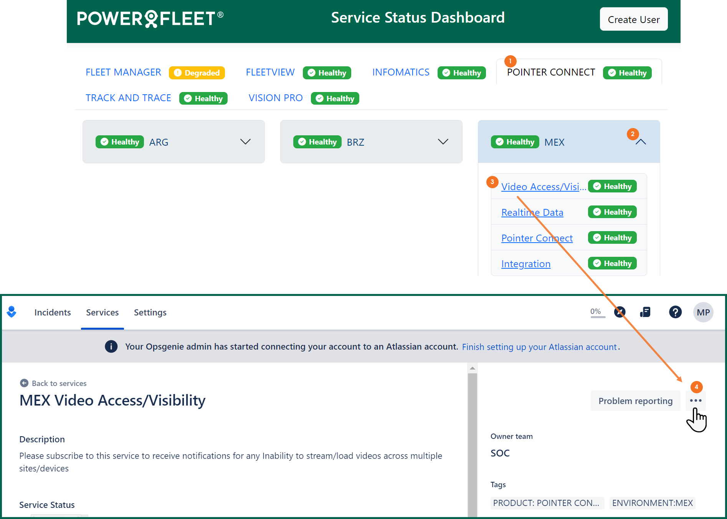Open the Video Access/Visi... service link

pyautogui.click(x=544, y=187)
